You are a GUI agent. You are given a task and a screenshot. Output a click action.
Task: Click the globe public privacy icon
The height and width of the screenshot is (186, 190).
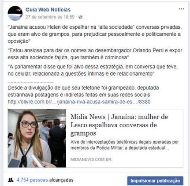(x=80, y=17)
